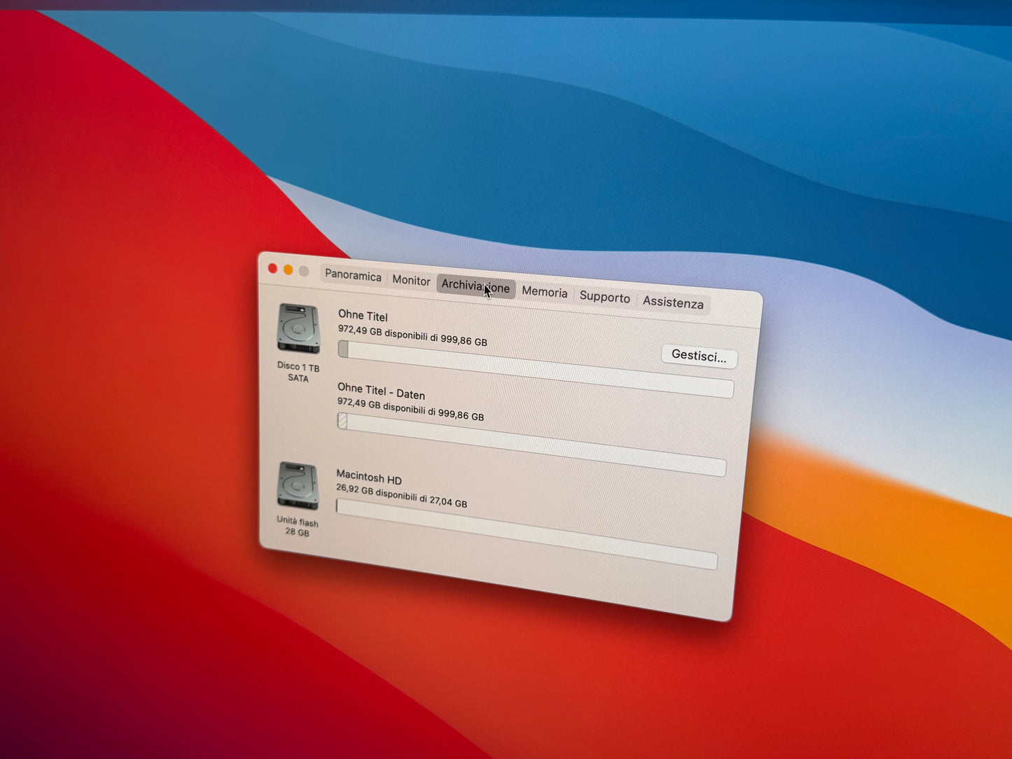The height and width of the screenshot is (759, 1012).
Task: Go to the Memoria tab
Action: tap(544, 292)
